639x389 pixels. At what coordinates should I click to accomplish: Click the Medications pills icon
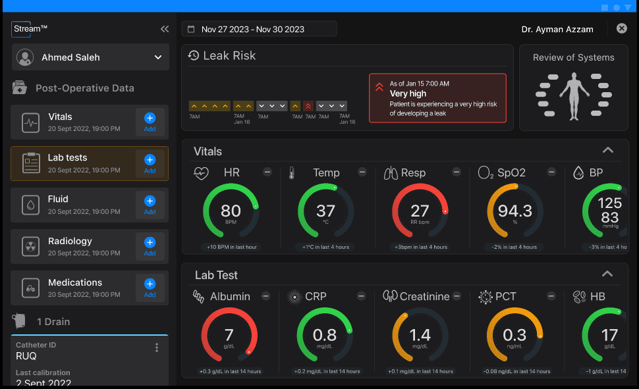30,288
